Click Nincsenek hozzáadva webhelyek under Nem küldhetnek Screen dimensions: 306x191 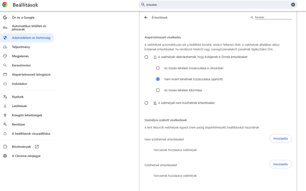pyautogui.click(x=175, y=150)
